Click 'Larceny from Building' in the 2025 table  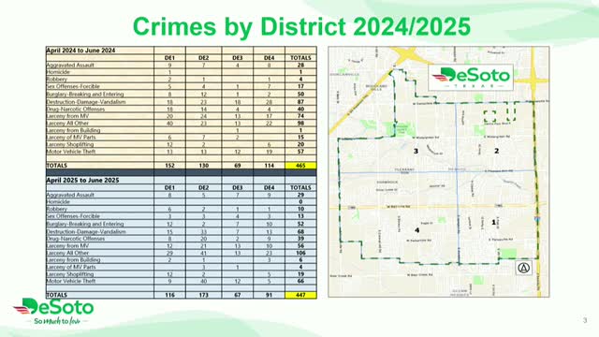[x=73, y=259]
